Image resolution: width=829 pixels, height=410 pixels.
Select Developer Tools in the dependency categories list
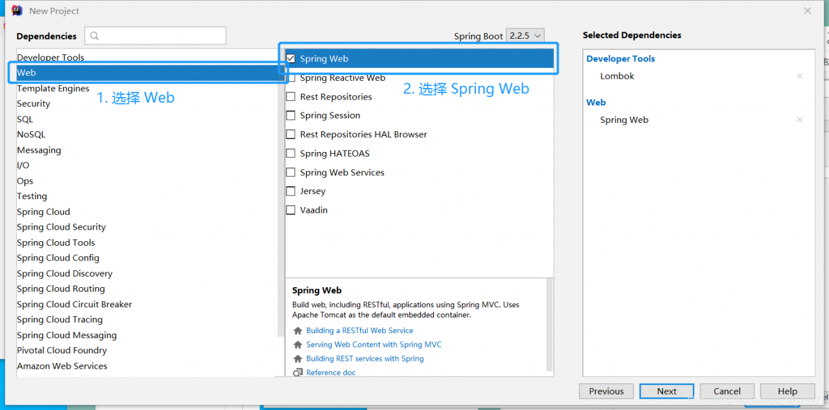(51, 58)
